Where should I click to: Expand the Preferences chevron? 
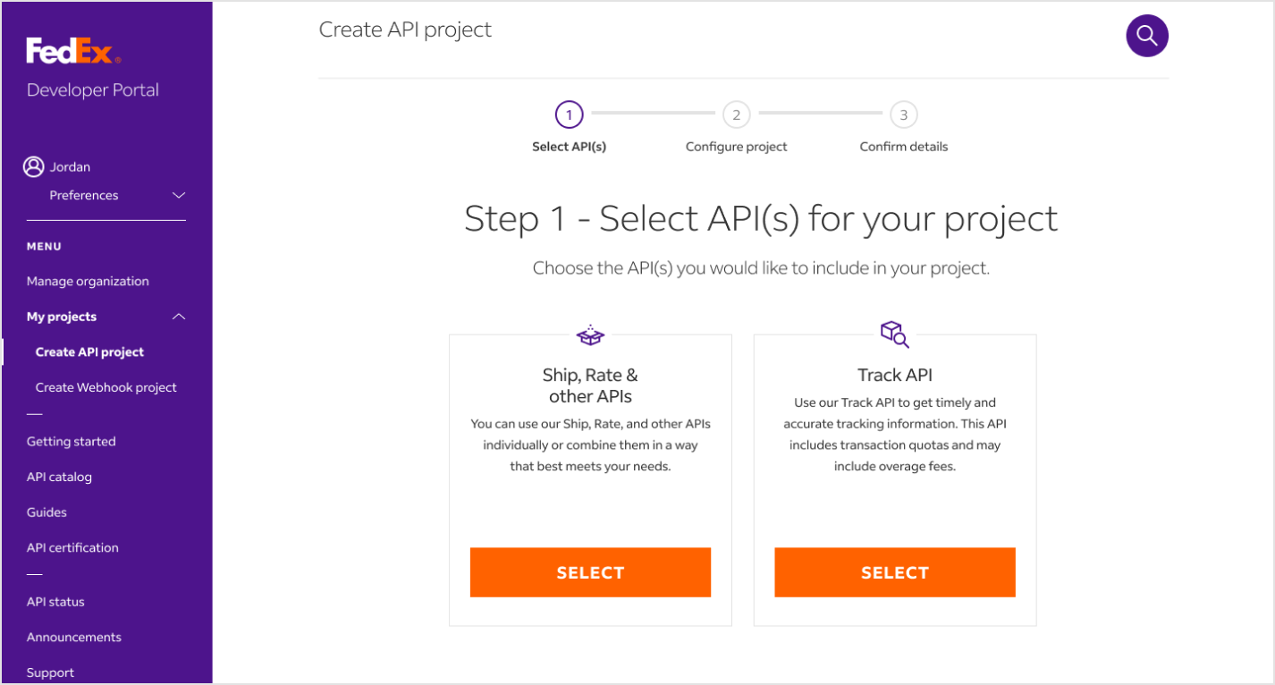(179, 195)
